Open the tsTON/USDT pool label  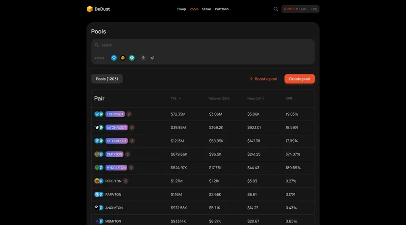[117, 127]
